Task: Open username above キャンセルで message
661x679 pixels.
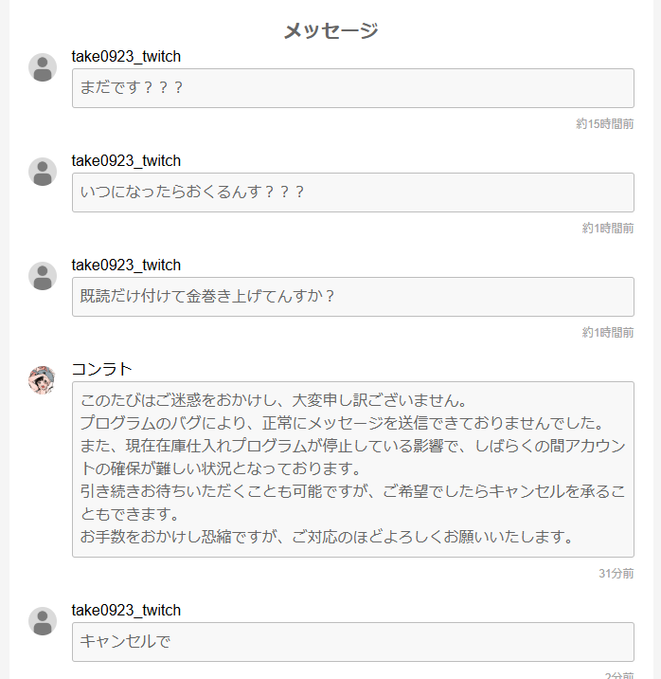Action: [126, 611]
